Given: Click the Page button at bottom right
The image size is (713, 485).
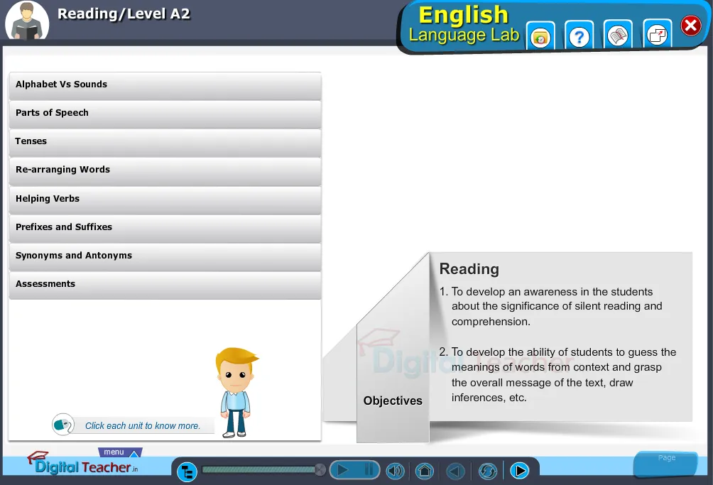Looking at the screenshot, I should 665,463.
